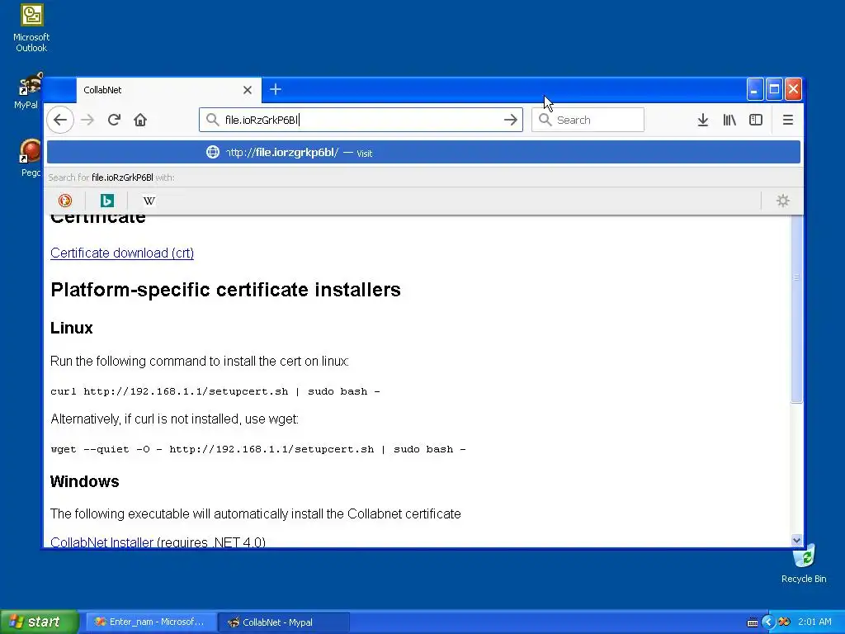Toggle the sidebar view
This screenshot has width=845, height=634.
click(x=756, y=120)
